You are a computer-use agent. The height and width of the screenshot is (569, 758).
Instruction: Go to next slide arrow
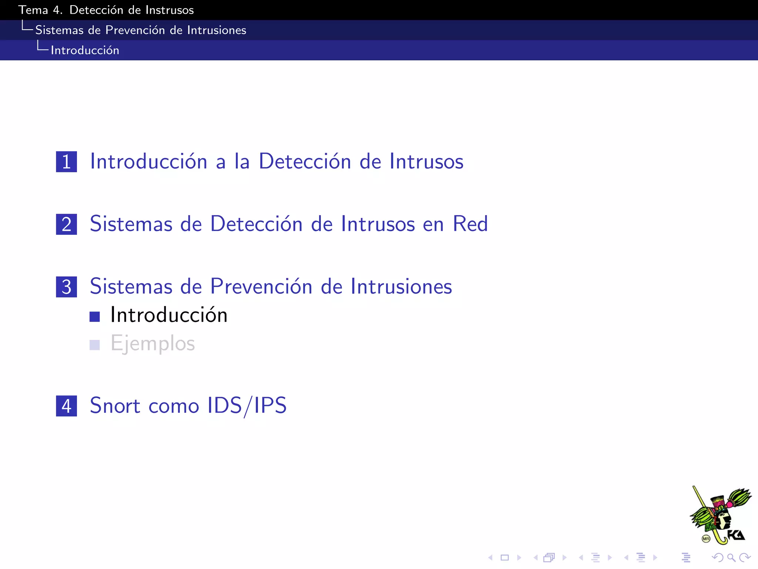(x=519, y=558)
